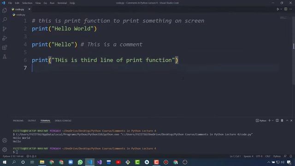Switch to the Terminal panel tab
The height and width of the screenshot is (166, 295).
click(x=45, y=121)
